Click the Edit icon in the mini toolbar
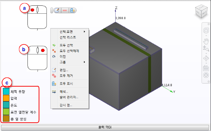This screenshot has width=211, height=131. pyautogui.click(x=57, y=10)
